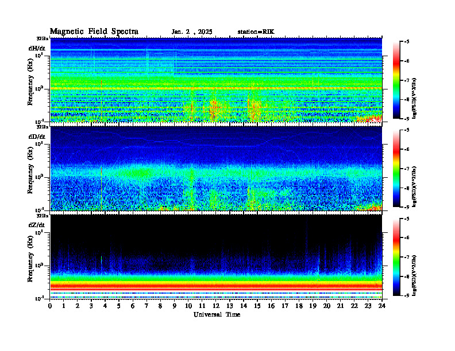The height and width of the screenshot is (351, 455).
Task: Click the 10^0 frequency tick of dD/dt panel
Action: (39, 177)
